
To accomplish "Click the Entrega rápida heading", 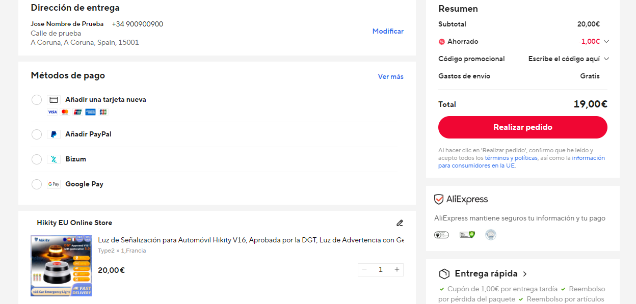I will tap(486, 274).
